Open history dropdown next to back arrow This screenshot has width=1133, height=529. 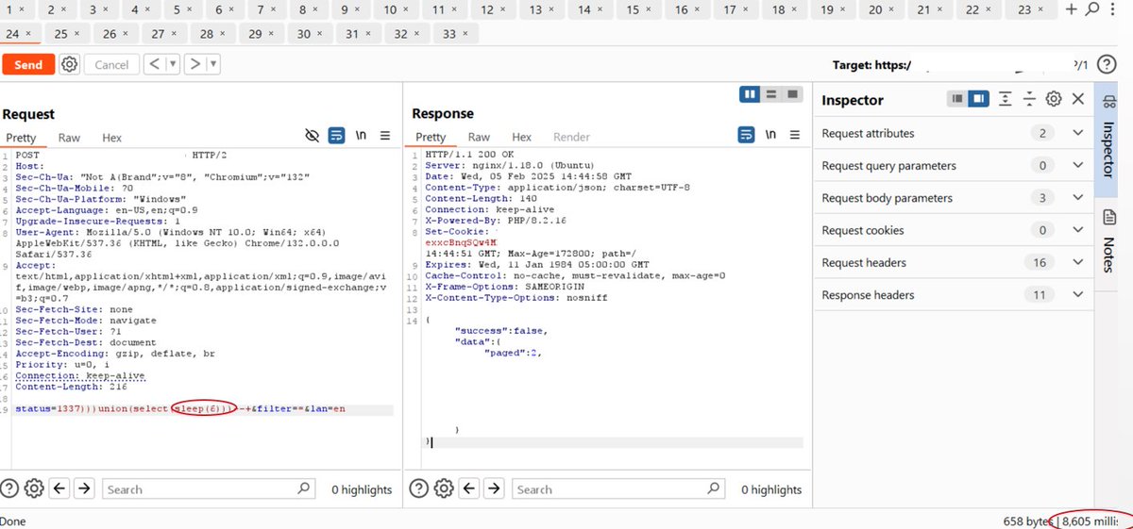click(x=173, y=65)
